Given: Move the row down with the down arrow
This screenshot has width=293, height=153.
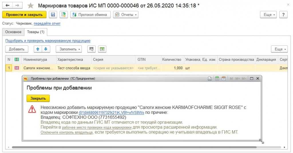Looking at the screenshot, I should pos(46,49).
